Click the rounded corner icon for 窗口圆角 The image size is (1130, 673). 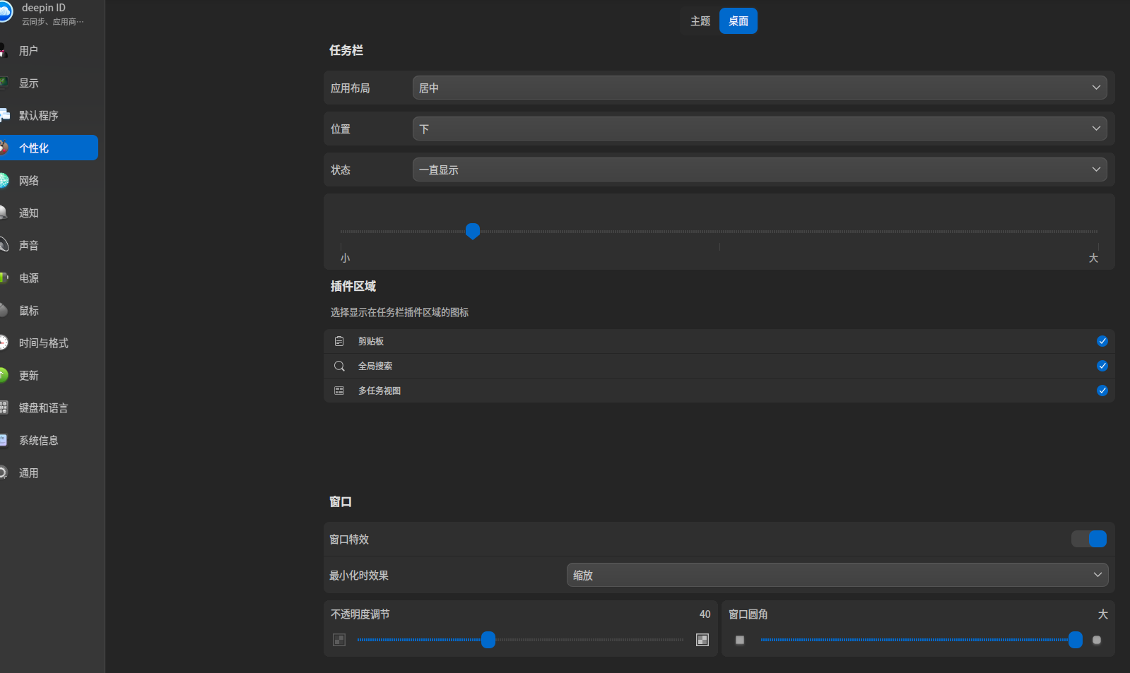click(1097, 640)
